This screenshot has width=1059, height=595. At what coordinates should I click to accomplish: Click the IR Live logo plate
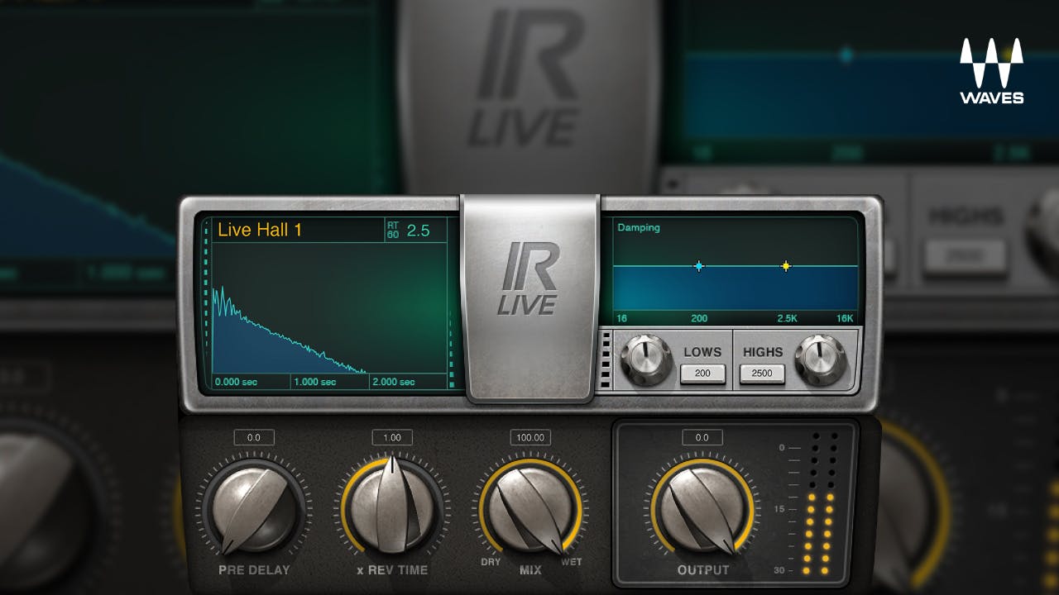pyautogui.click(x=529, y=297)
